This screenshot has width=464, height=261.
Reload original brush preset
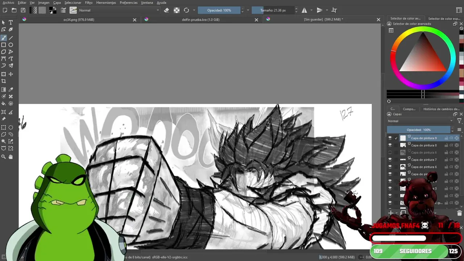186,10
